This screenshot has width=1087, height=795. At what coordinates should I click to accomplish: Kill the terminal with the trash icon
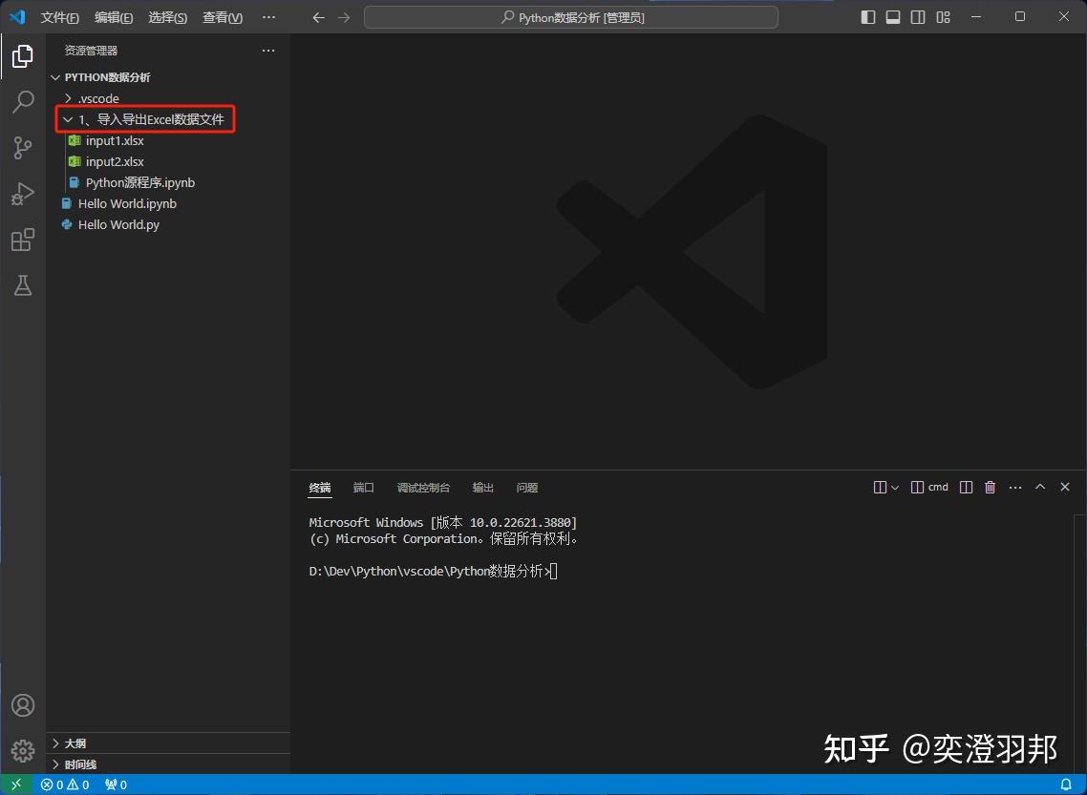[x=990, y=487]
